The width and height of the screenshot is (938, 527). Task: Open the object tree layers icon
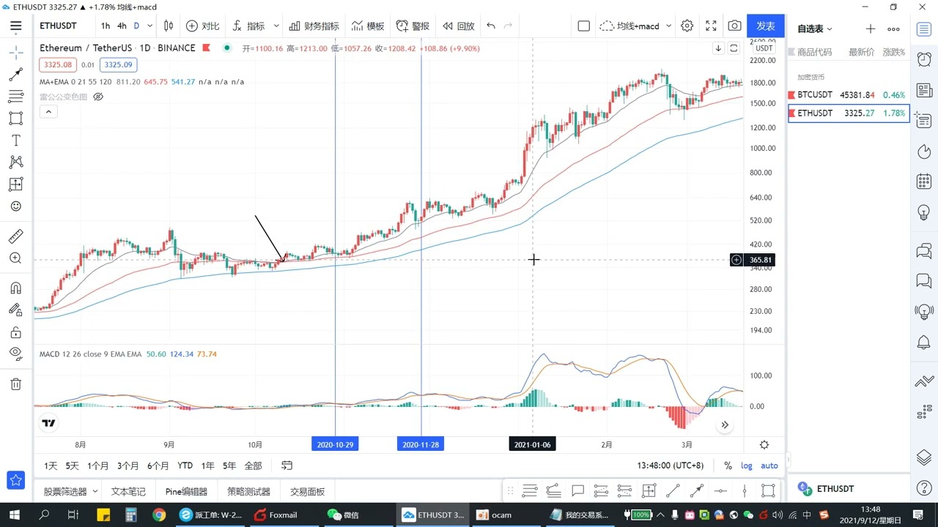coord(924,457)
